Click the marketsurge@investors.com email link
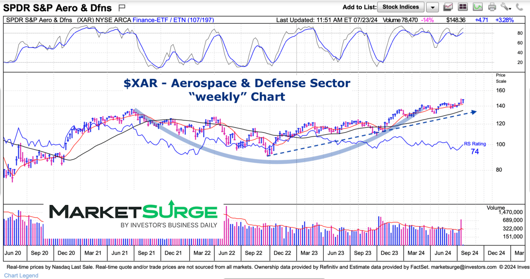The height and width of the screenshot is (279, 530). 463,267
